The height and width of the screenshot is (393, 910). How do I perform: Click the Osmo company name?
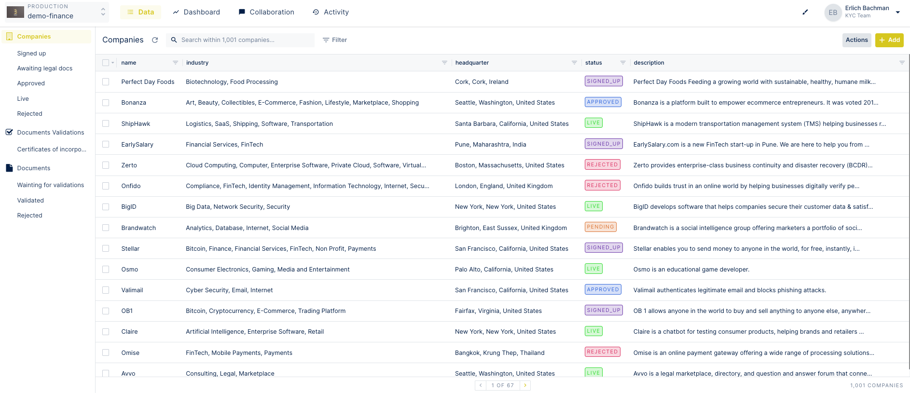(130, 270)
